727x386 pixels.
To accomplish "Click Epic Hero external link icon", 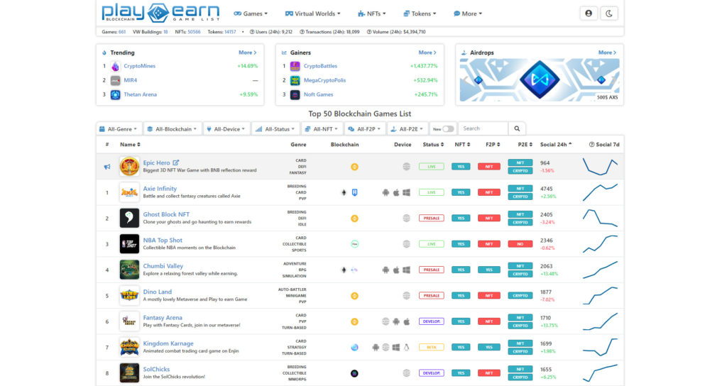I will pos(176,162).
